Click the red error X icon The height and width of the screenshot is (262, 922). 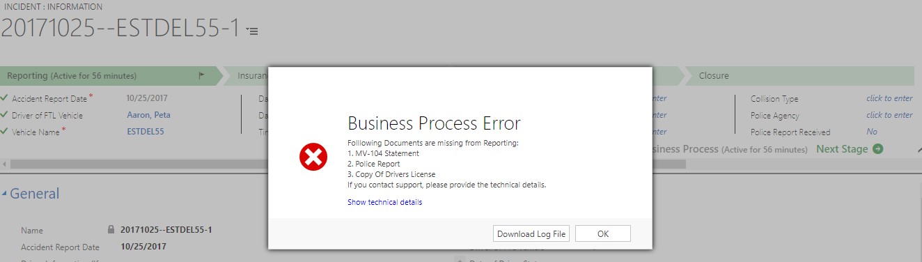coord(313,157)
